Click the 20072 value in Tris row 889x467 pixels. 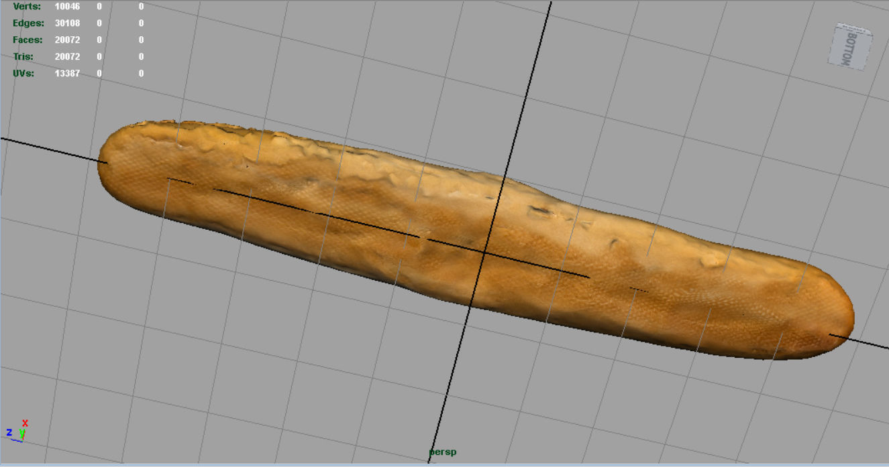point(67,56)
